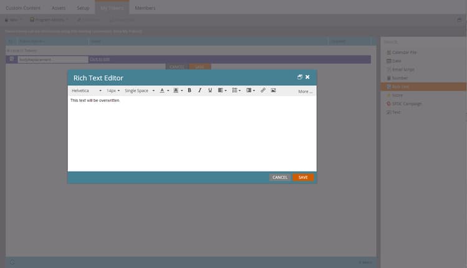Click the Date calendar icon in the token list
Screen dimensions: 467x268
tap(389, 61)
